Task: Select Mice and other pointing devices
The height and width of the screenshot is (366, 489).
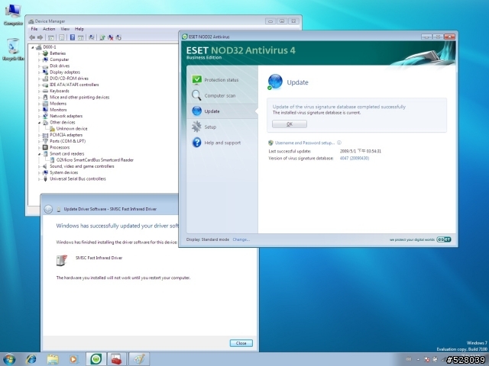Action: 79,97
